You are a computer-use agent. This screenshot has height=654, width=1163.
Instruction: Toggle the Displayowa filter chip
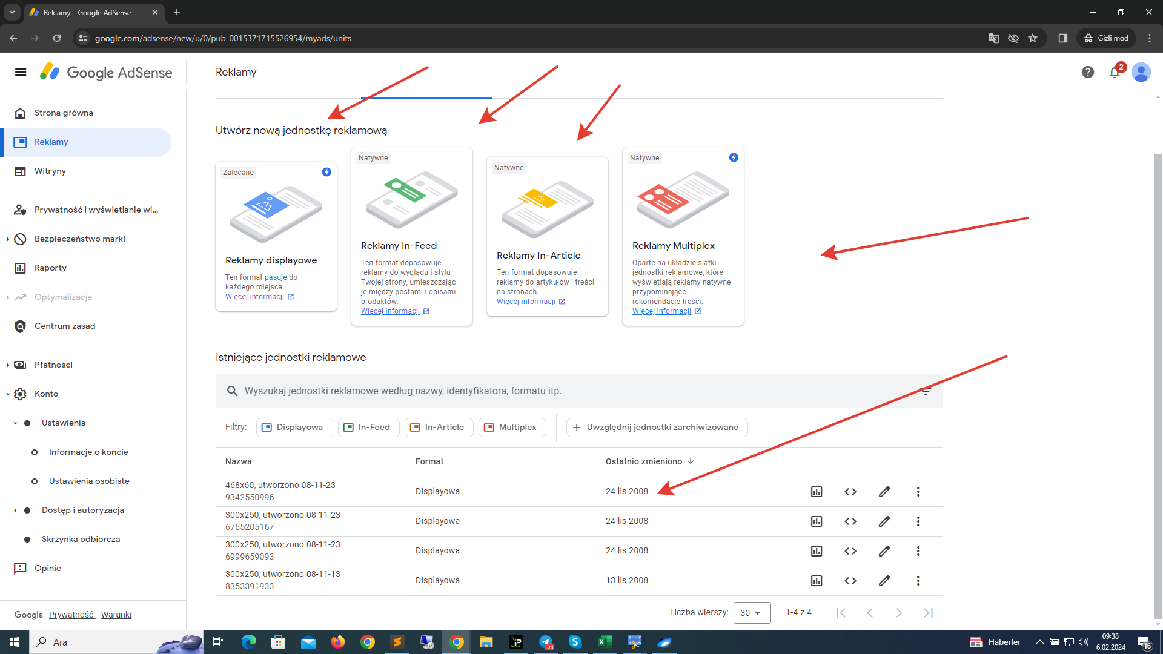[294, 428]
